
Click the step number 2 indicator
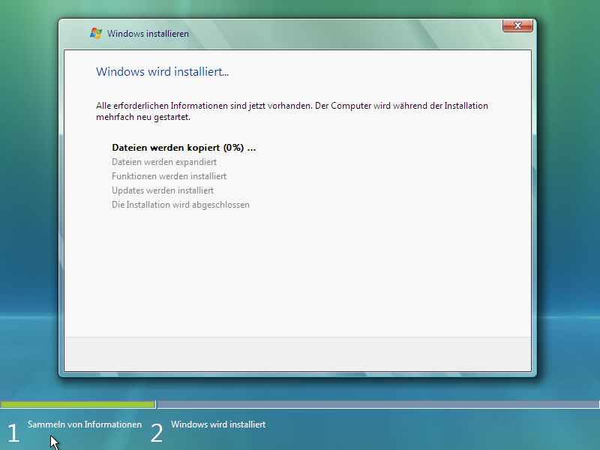(156, 433)
